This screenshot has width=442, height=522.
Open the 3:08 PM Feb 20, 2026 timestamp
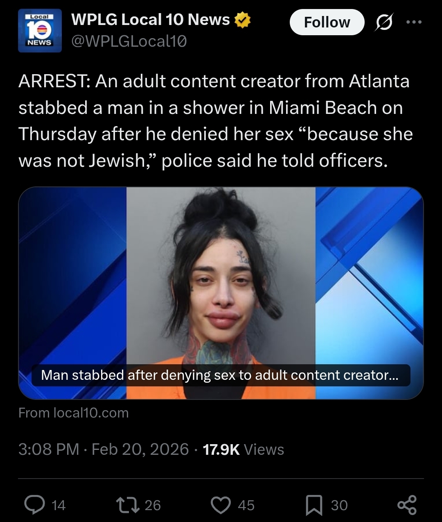point(104,449)
